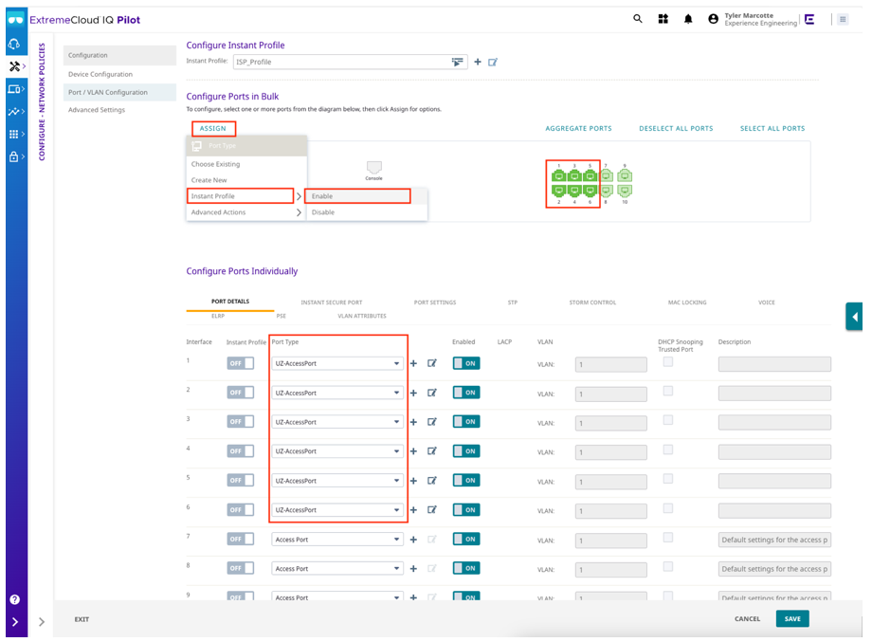
Task: Click the user account avatar icon
Action: click(x=713, y=18)
